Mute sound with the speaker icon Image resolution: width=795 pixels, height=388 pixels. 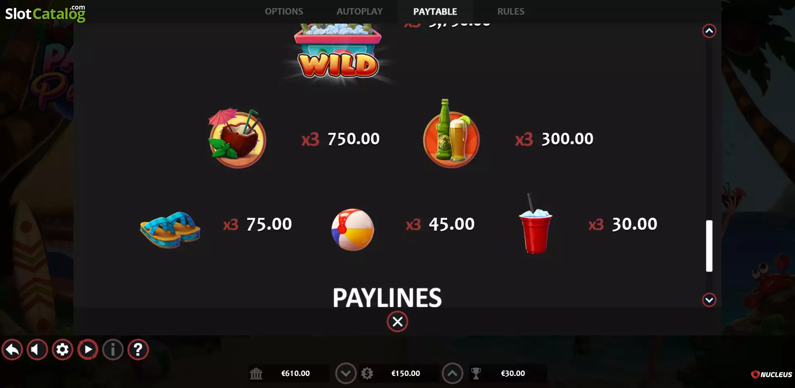(x=37, y=350)
